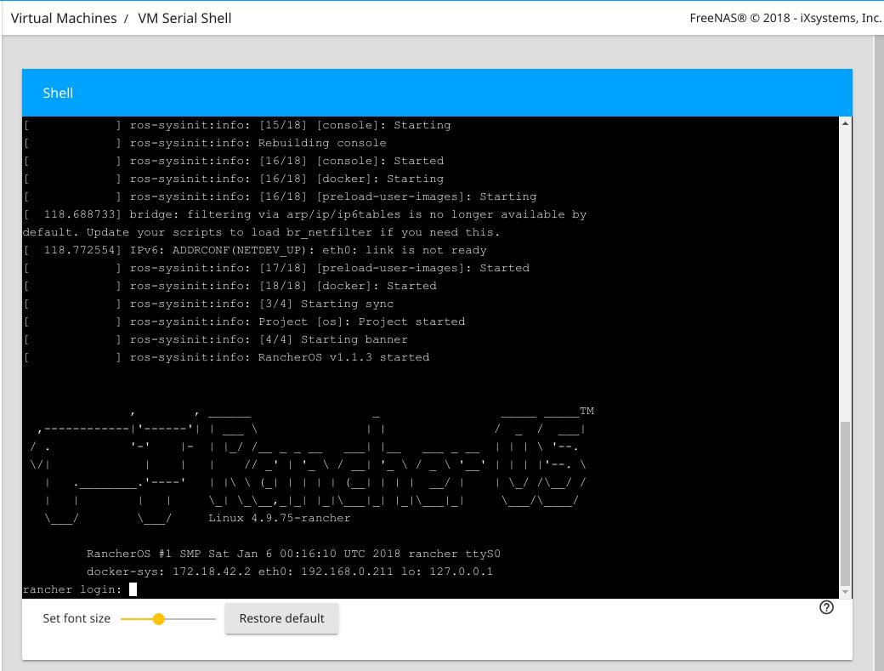
Task: Click the 'Linux 4.9.75-rancher' text
Action: click(x=280, y=518)
